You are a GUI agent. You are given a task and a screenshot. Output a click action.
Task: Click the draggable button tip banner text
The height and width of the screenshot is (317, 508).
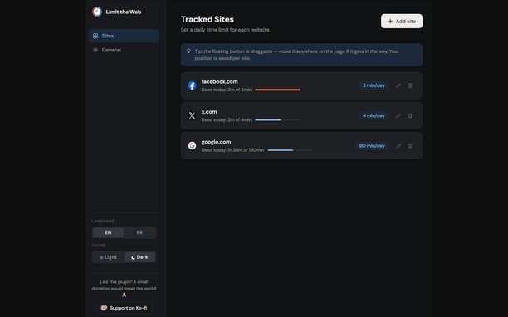point(296,55)
